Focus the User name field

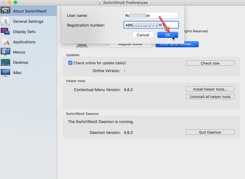pyautogui.click(x=151, y=15)
